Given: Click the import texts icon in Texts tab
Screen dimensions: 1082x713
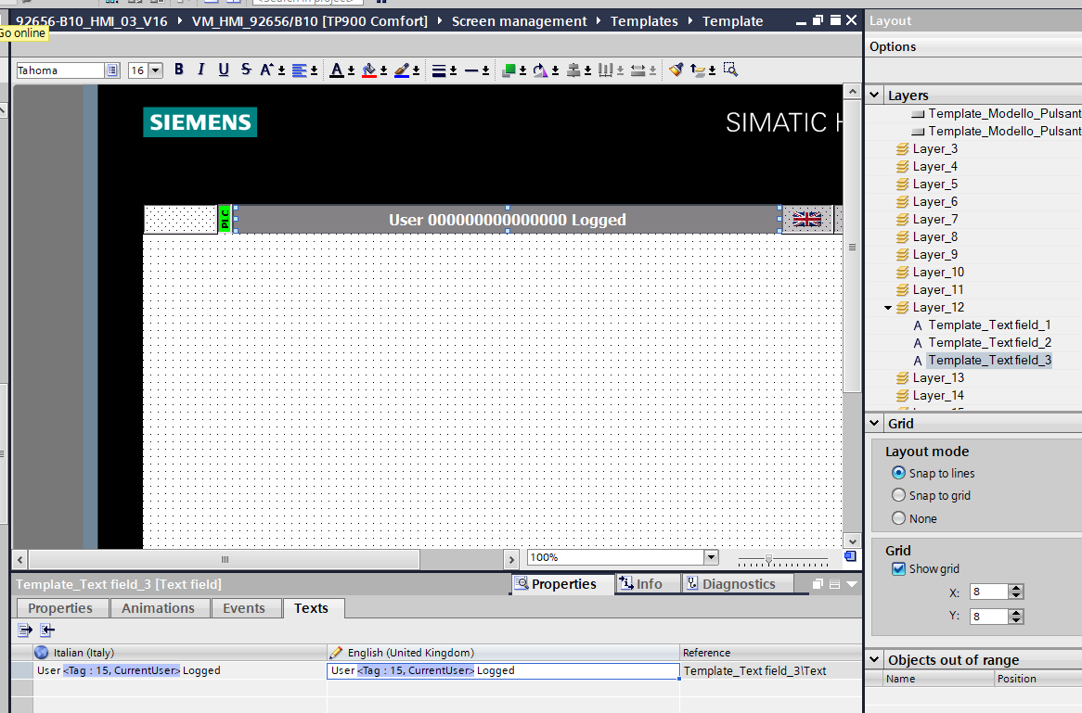Looking at the screenshot, I should point(47,630).
